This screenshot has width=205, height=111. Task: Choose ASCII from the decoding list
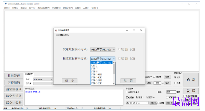pos(102,66)
